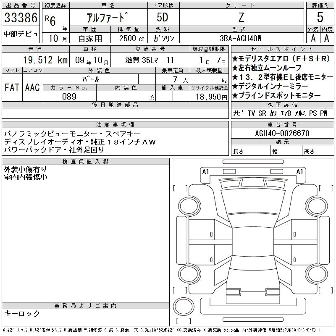Viewport: 336px width, 336px height.
Task: Click sales point デジタルインナーミラー
Action: pyautogui.click(x=270, y=86)
